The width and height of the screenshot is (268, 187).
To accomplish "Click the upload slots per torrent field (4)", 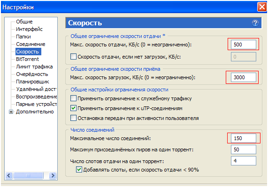I will [244, 161].
